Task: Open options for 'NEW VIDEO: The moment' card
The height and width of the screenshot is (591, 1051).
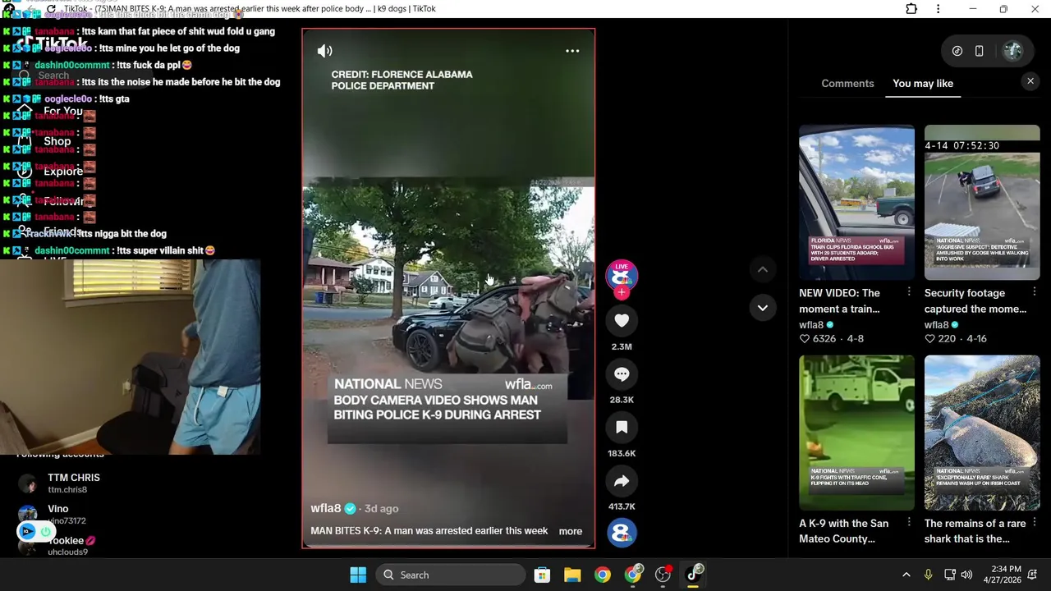Action: click(909, 292)
